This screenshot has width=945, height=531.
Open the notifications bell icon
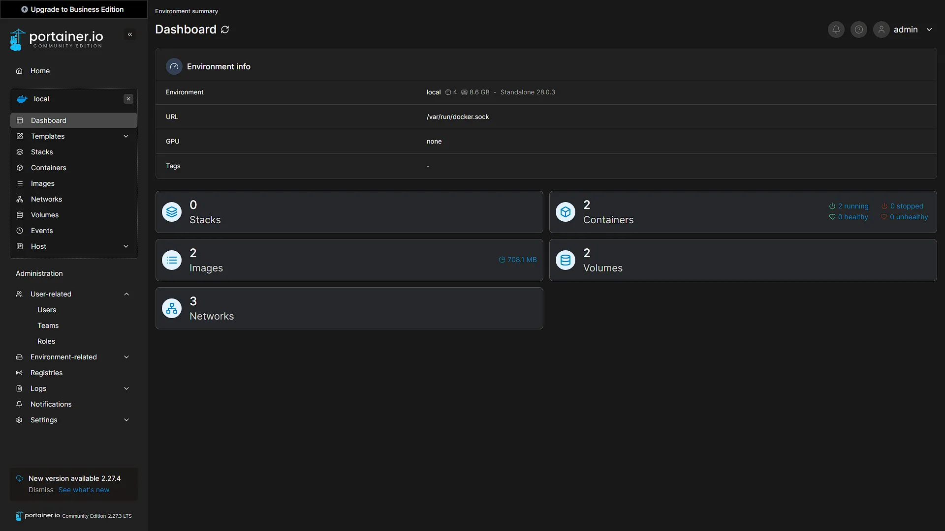[x=836, y=29]
